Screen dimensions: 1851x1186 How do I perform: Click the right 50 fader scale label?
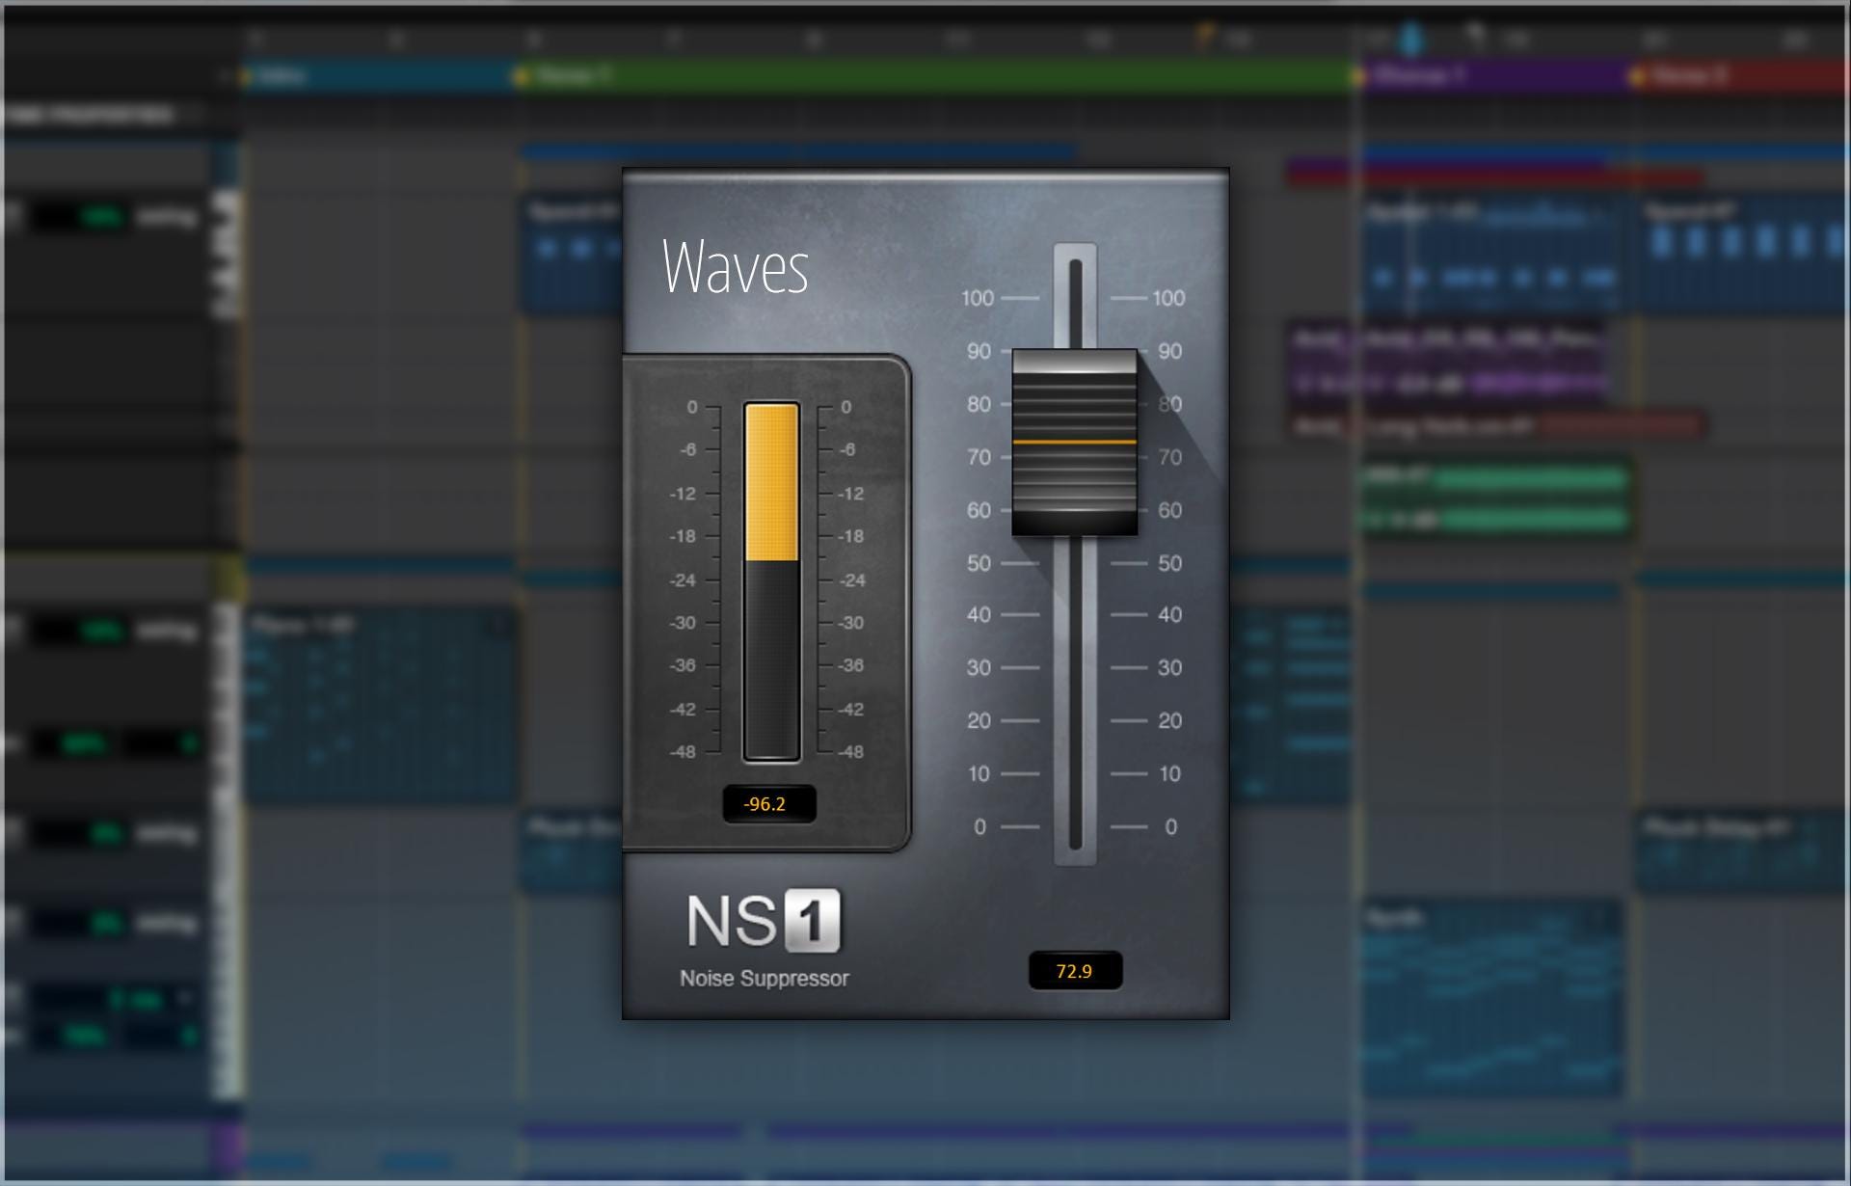[1169, 563]
